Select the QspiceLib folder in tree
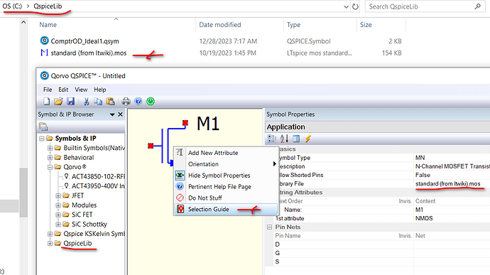490x275 pixels. pos(77,244)
